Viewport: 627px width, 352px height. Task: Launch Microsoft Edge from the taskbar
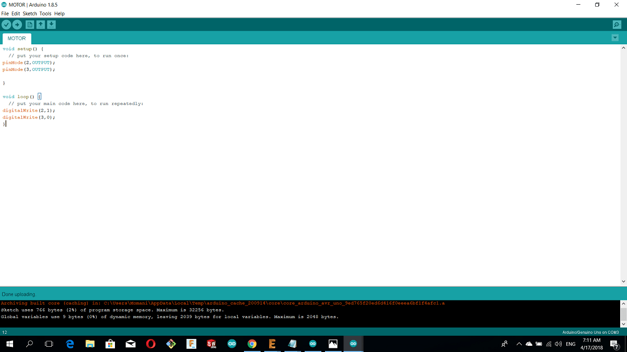[x=70, y=344]
